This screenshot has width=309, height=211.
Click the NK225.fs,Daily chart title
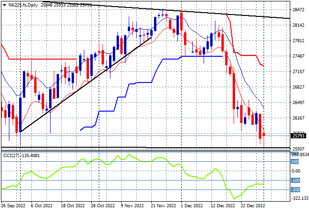coord(23,5)
